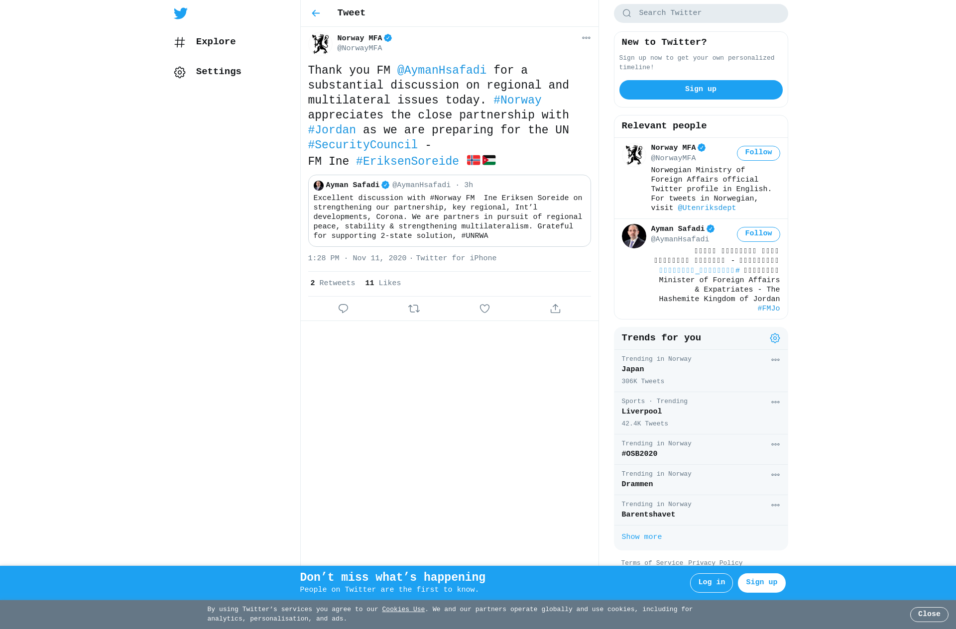Follow Ayman Safadi account

tap(758, 234)
